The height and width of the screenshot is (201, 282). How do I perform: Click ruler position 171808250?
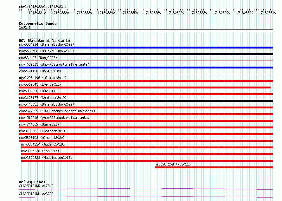click(129, 13)
